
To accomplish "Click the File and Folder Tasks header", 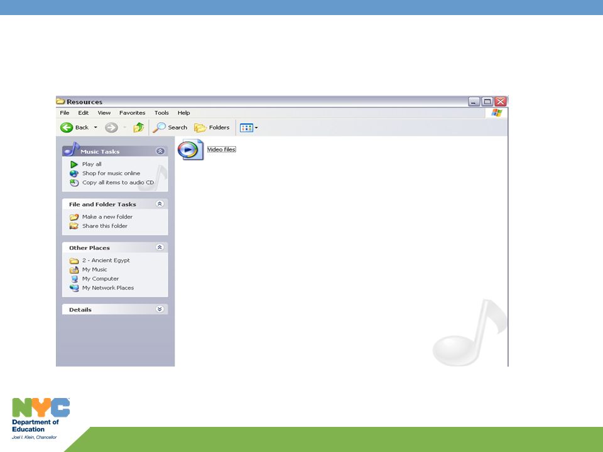I will coord(102,204).
